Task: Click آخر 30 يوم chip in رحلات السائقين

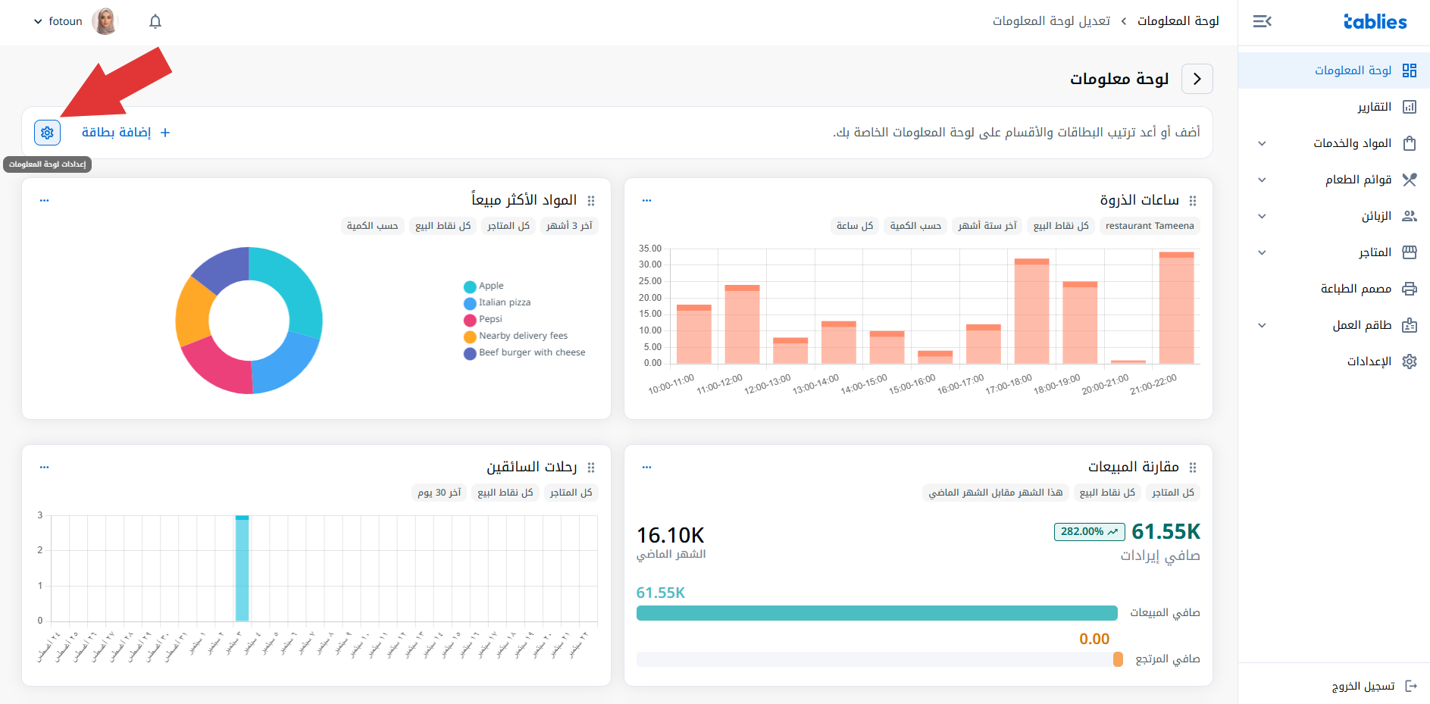Action: click(x=440, y=493)
